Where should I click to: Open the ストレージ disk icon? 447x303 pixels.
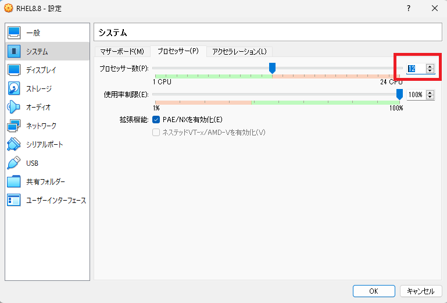tap(14, 88)
